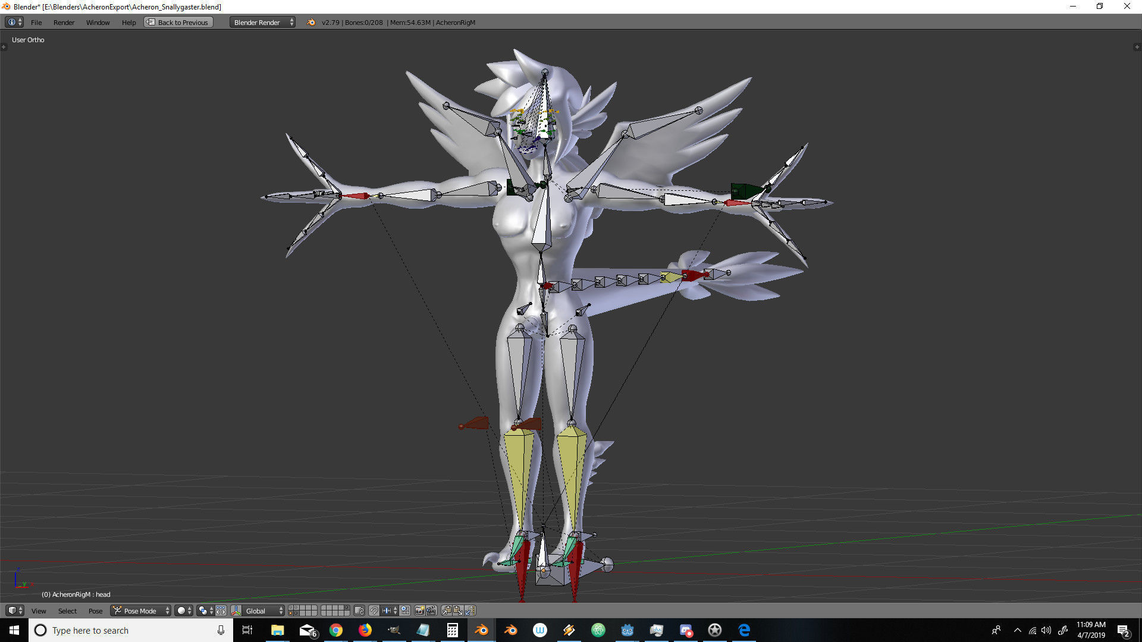Click the AcheronRigM : head label
The image size is (1142, 642).
point(76,594)
